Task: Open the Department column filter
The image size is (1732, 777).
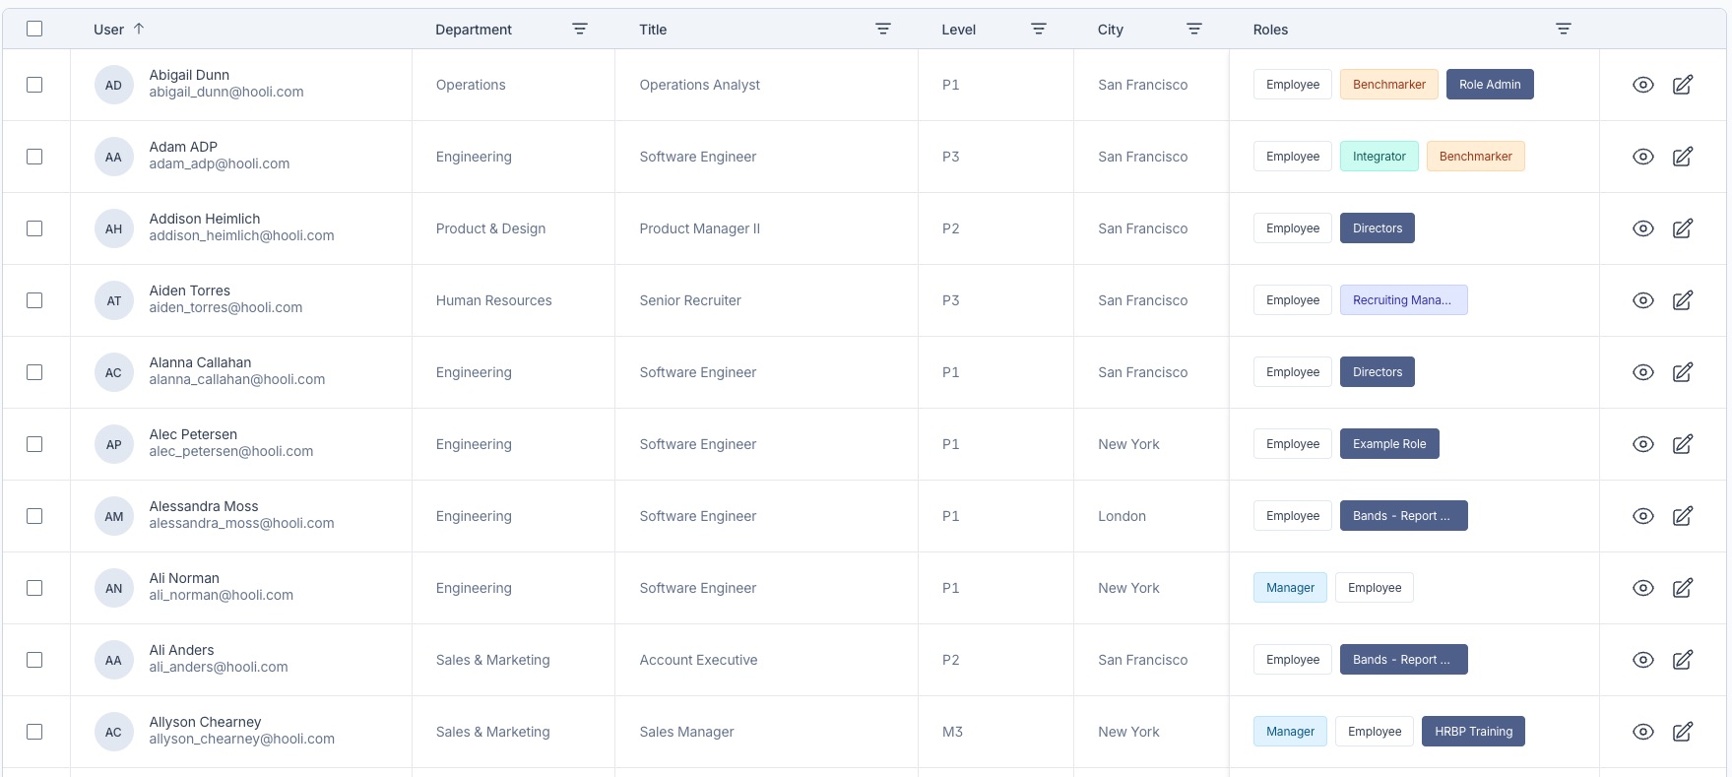Action: tap(580, 30)
